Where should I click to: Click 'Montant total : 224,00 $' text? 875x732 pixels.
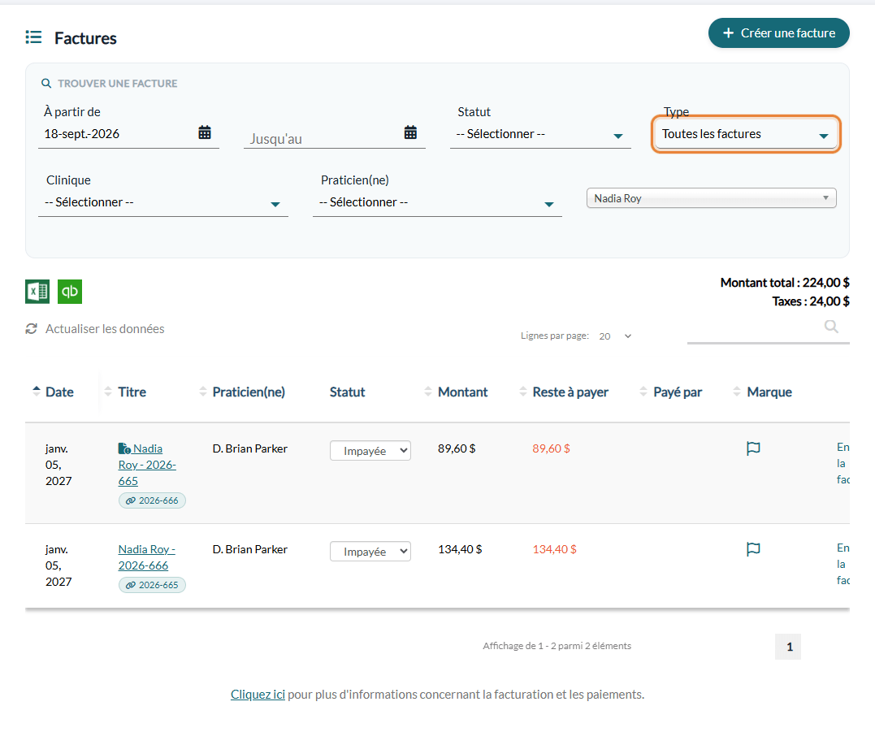click(785, 283)
